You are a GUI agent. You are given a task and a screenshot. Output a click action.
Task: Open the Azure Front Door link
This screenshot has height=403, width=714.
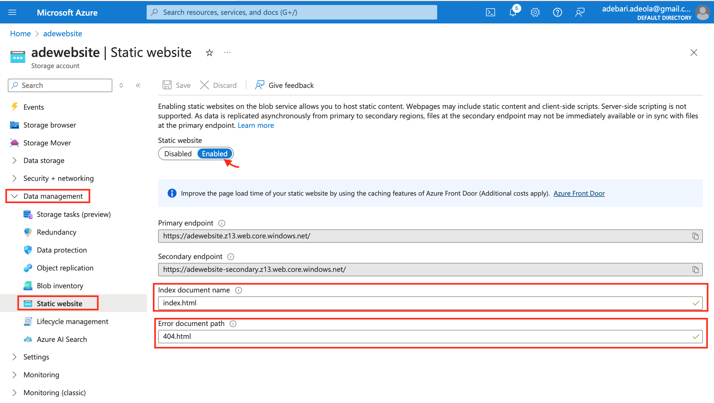[x=579, y=193]
